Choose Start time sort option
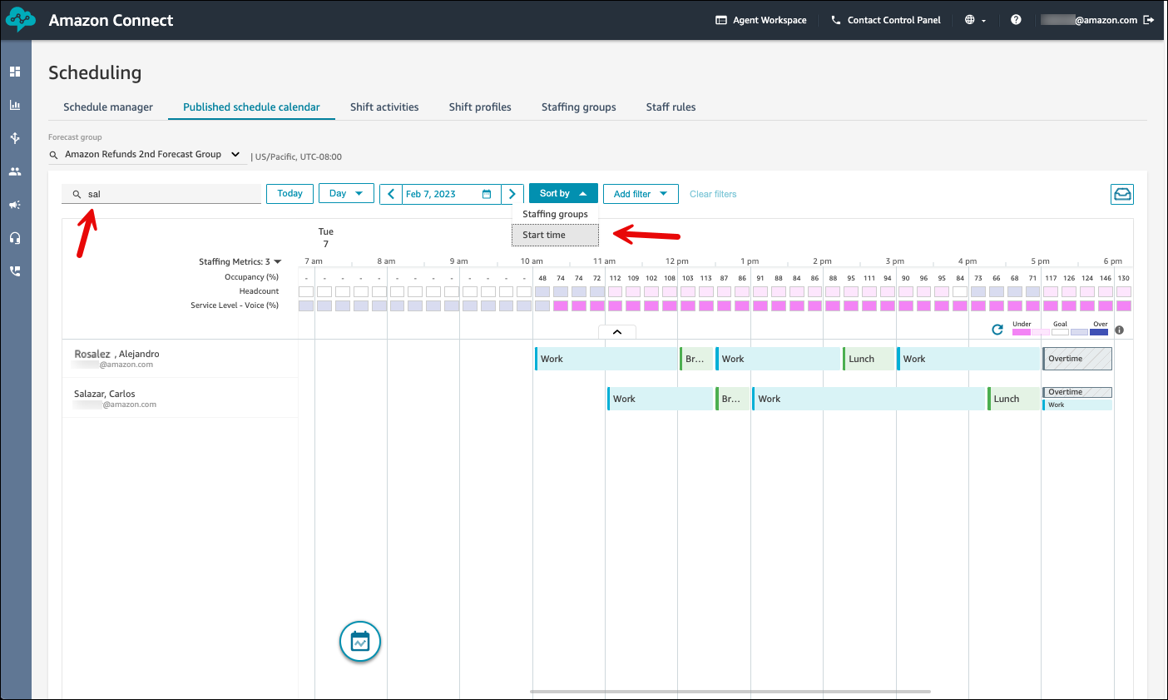This screenshot has height=700, width=1168. tap(555, 236)
